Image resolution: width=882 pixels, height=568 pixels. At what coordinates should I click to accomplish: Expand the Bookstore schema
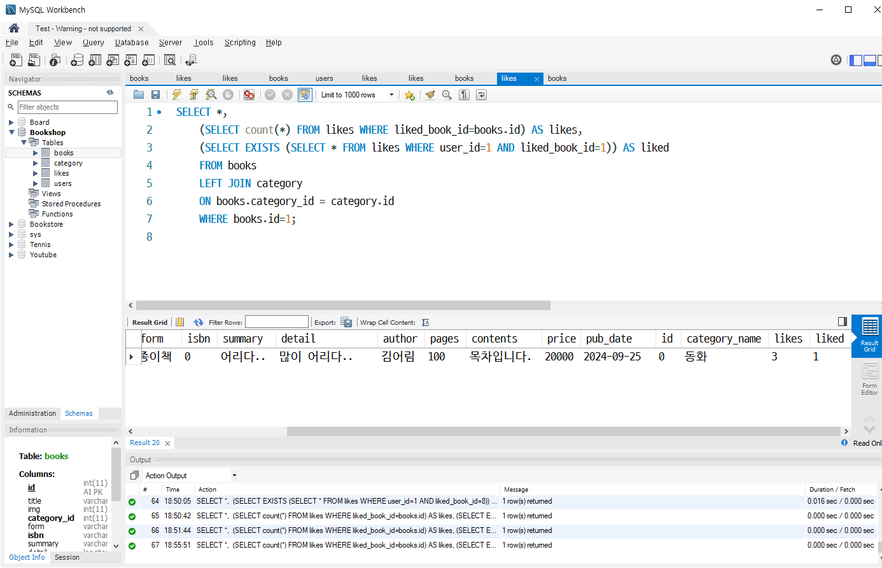click(11, 224)
